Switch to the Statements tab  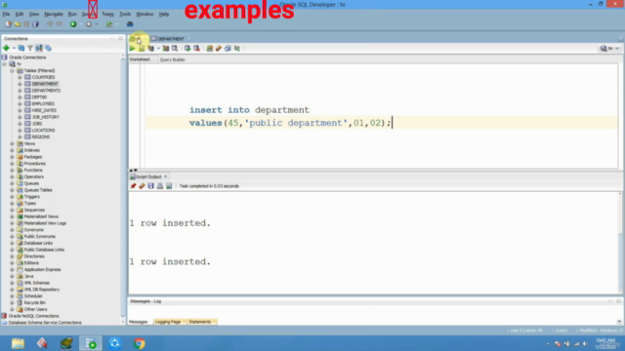200,322
